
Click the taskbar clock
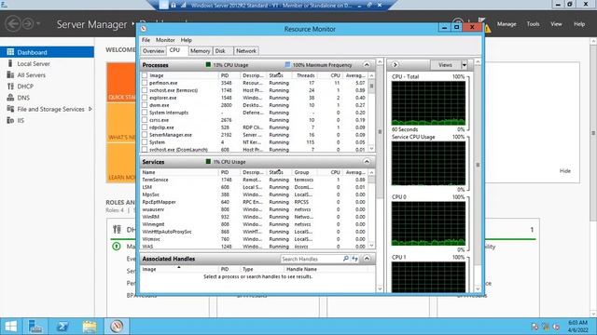(577, 327)
